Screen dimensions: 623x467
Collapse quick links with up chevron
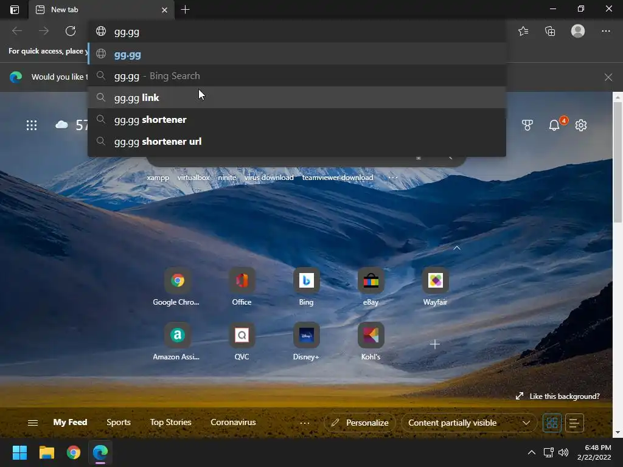click(457, 248)
